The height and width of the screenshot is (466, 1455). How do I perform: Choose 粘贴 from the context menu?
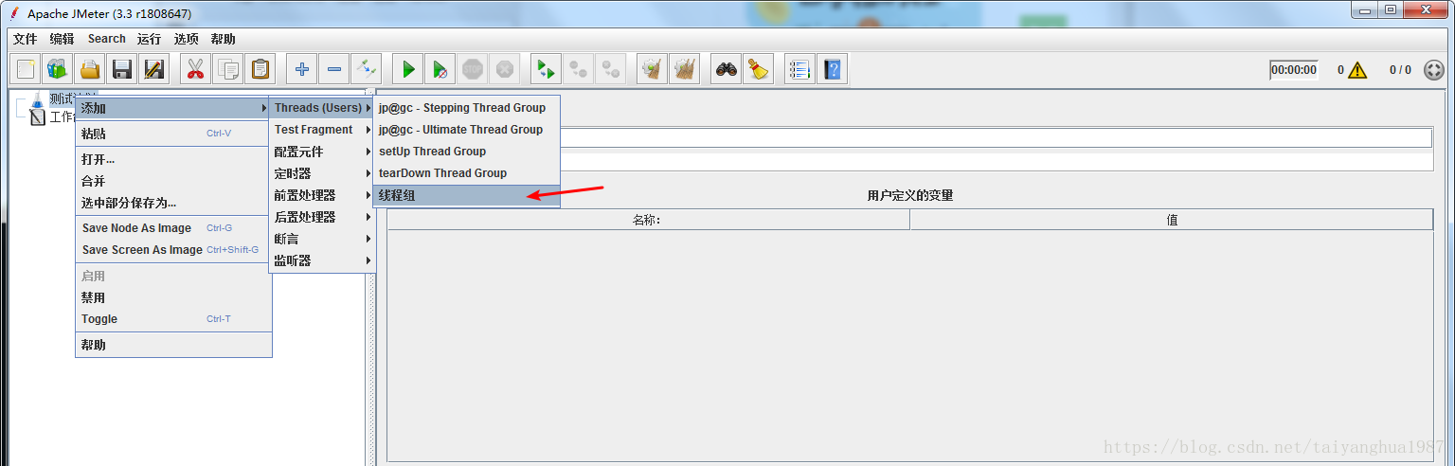pyautogui.click(x=173, y=134)
